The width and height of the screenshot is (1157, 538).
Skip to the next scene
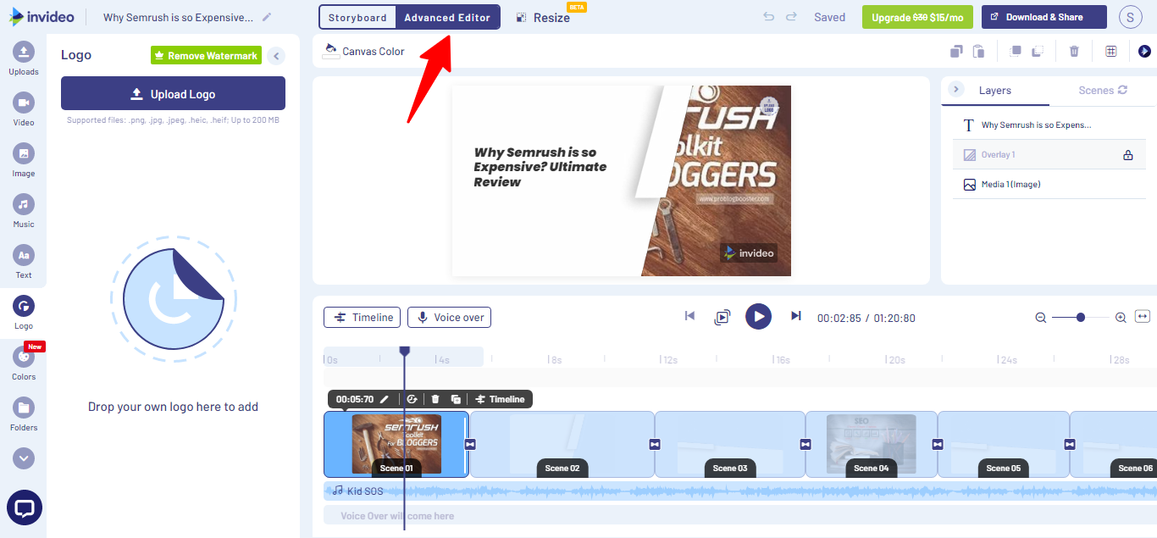[795, 316]
